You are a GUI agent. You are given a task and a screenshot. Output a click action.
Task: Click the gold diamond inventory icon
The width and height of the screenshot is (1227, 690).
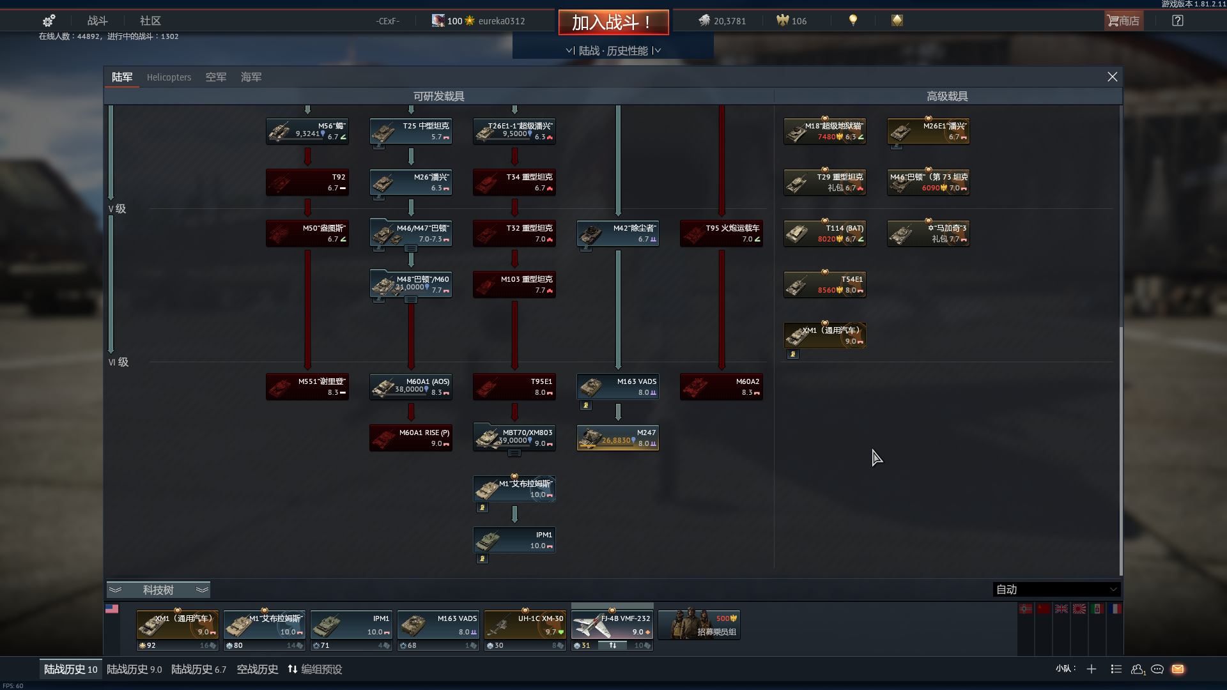coord(897,20)
